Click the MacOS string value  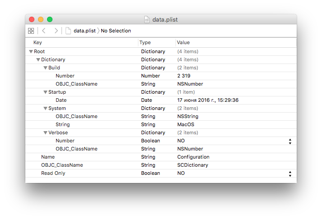pos(185,124)
